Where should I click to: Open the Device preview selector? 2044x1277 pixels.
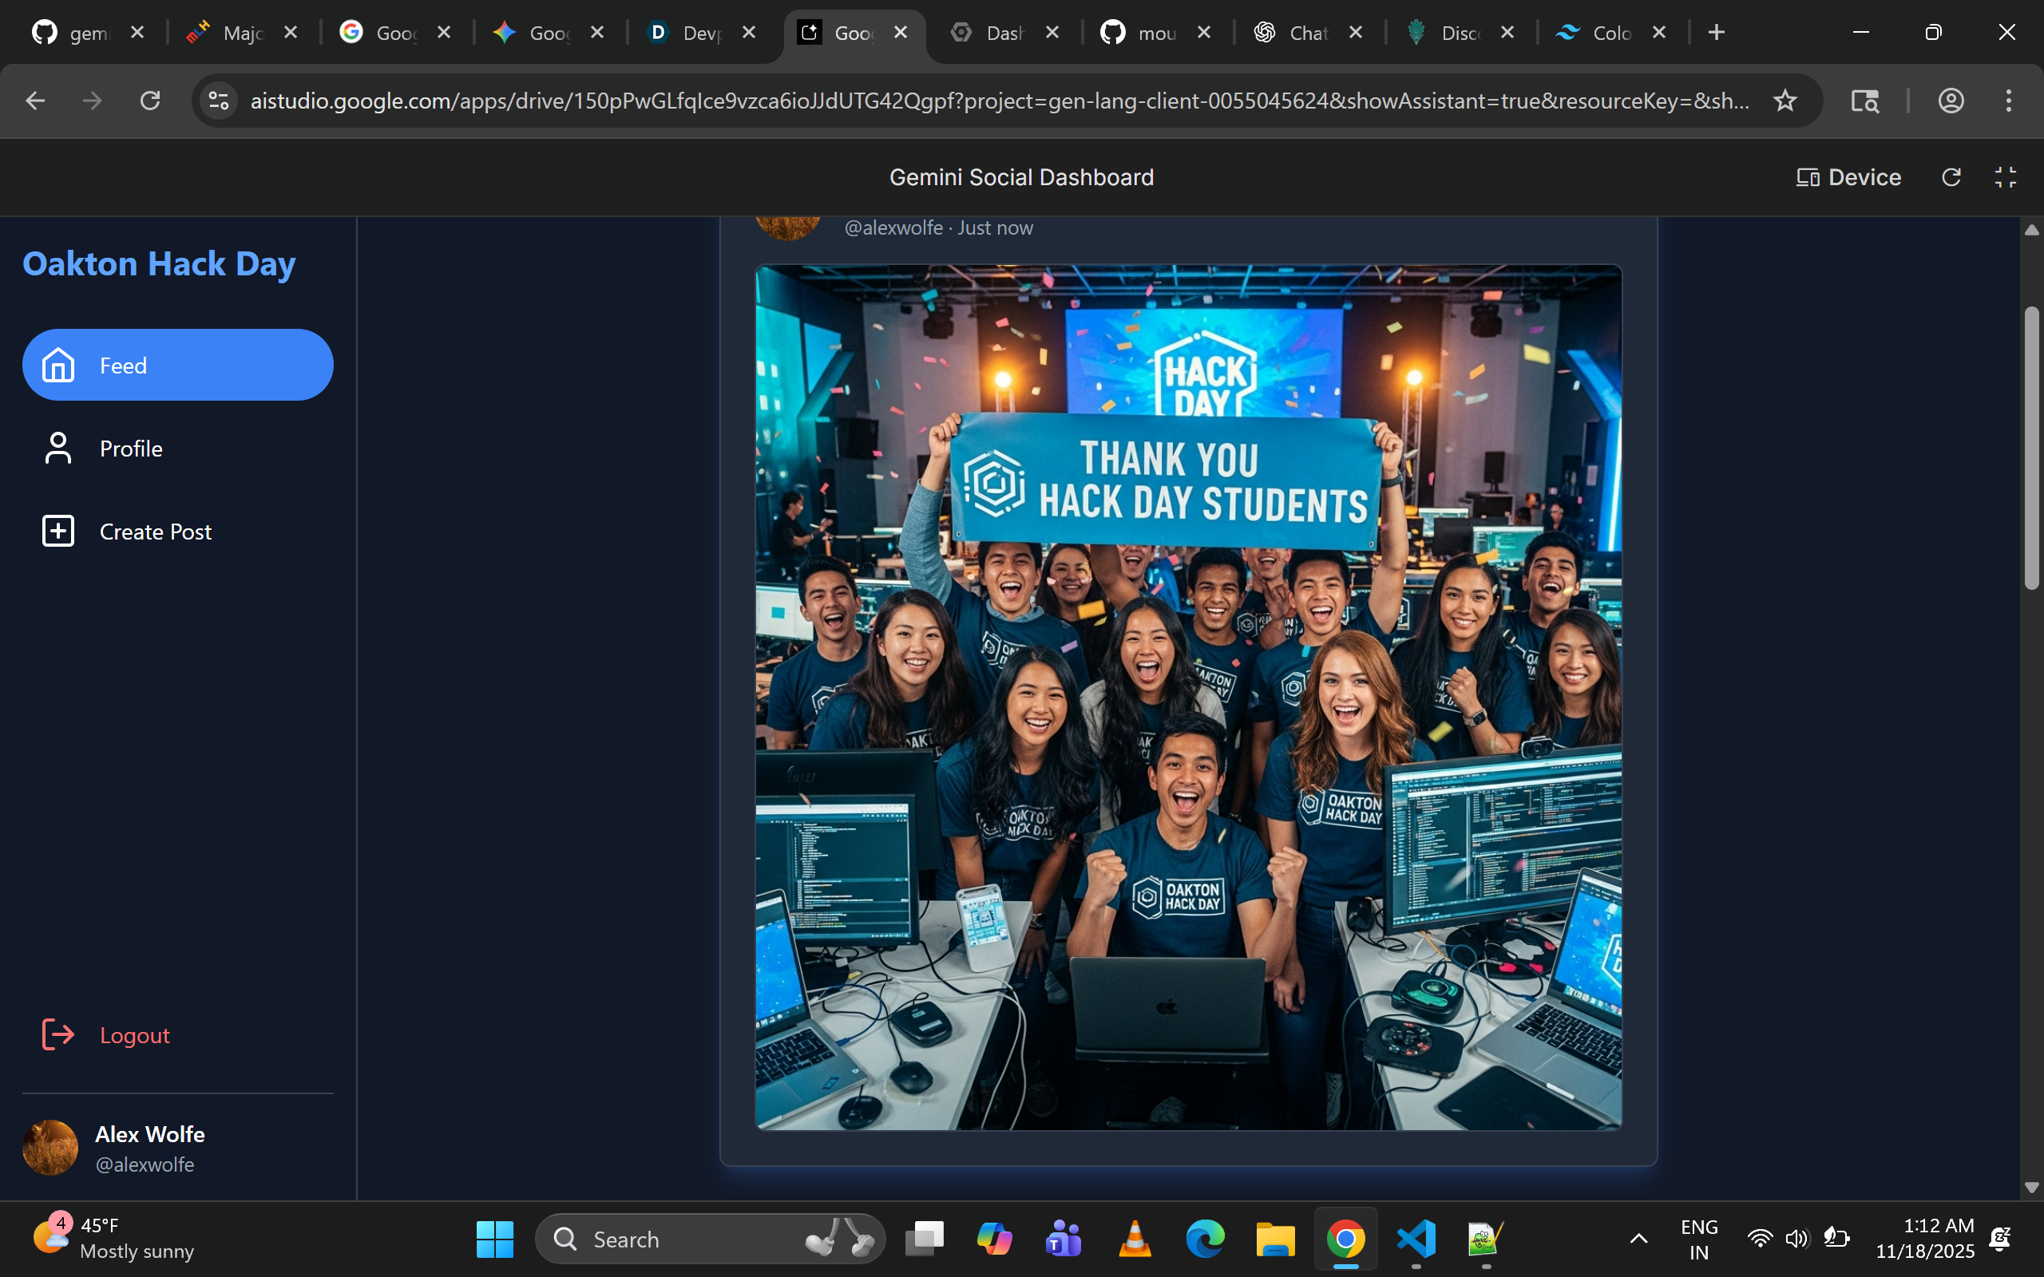(1848, 177)
